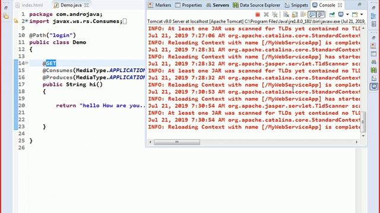Expand the Open Console dropdown arrow
This screenshot has width=380, height=213.
tap(362, 14)
